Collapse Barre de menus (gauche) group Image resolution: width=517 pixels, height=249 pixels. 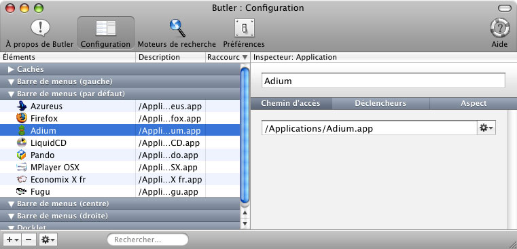click(12, 81)
